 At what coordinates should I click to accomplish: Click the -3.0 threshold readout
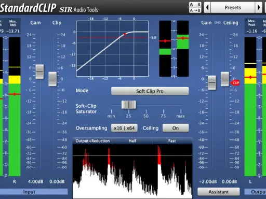(x=153, y=37)
